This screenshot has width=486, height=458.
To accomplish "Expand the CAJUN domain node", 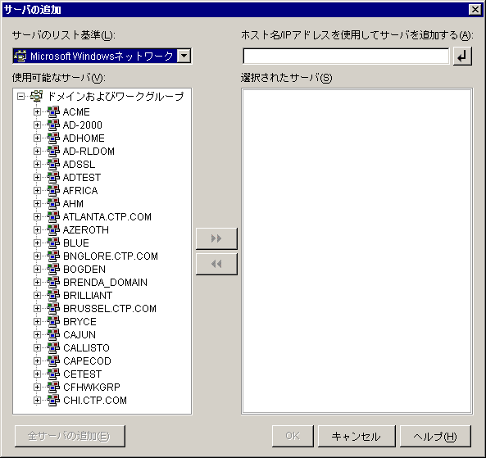I will [x=37, y=334].
